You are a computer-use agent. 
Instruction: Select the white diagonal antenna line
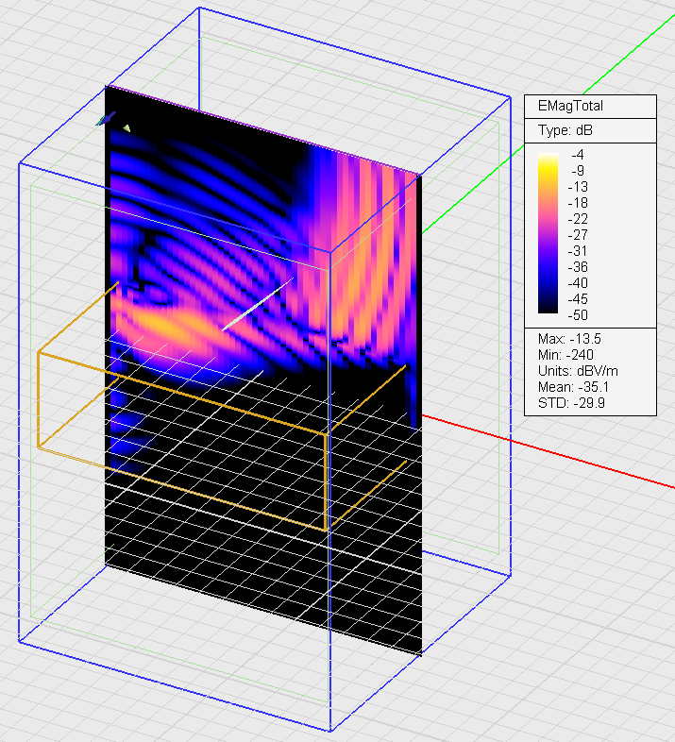254,309
